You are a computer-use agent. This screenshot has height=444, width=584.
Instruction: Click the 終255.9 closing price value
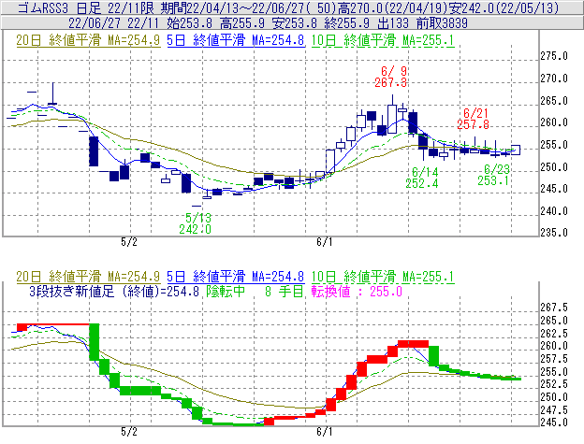coord(346,23)
